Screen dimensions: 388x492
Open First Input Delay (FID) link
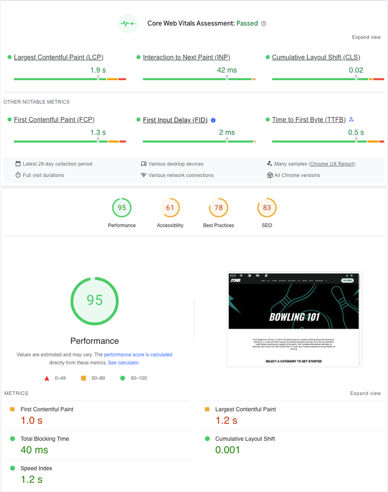175,120
